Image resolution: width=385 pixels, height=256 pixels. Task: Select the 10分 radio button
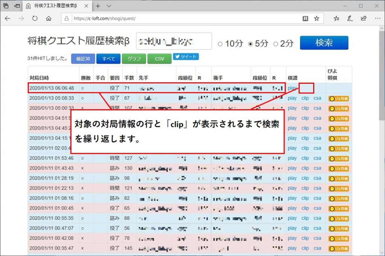pyautogui.click(x=220, y=44)
